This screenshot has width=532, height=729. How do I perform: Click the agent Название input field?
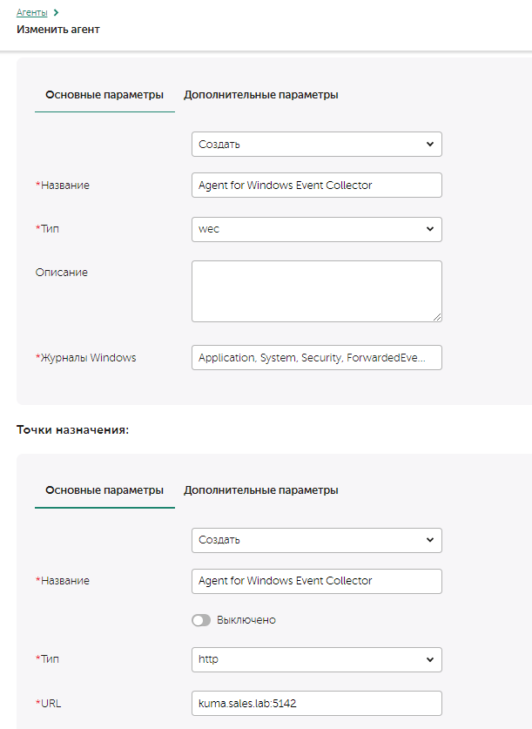point(316,186)
